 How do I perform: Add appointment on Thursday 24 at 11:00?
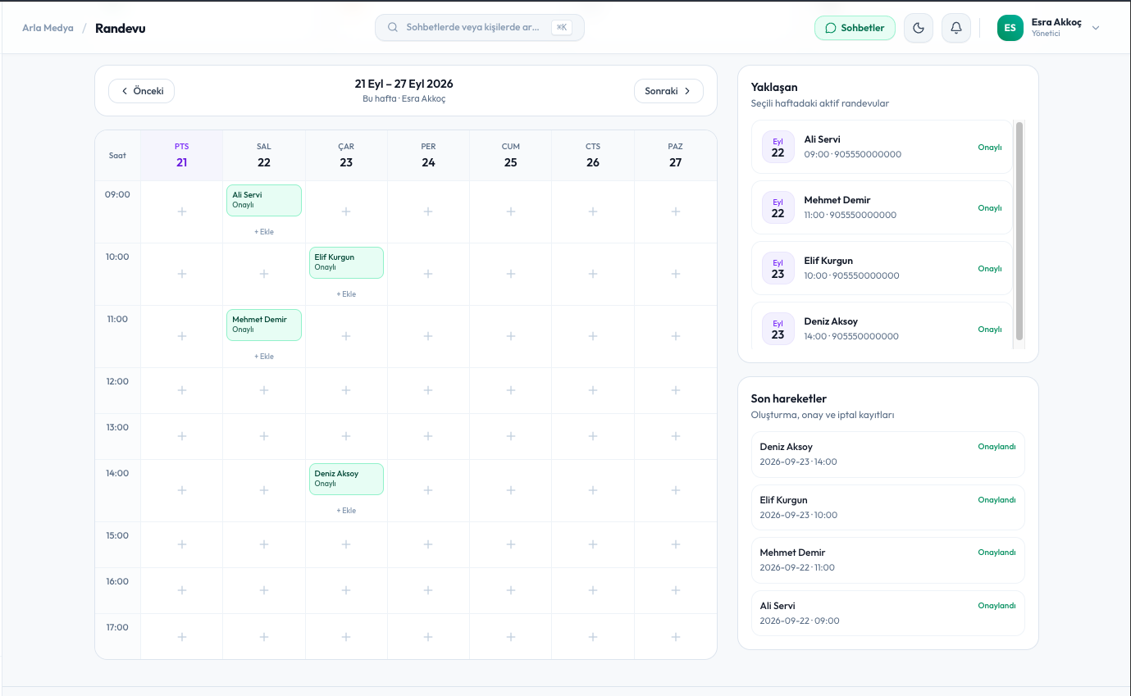pyautogui.click(x=428, y=336)
